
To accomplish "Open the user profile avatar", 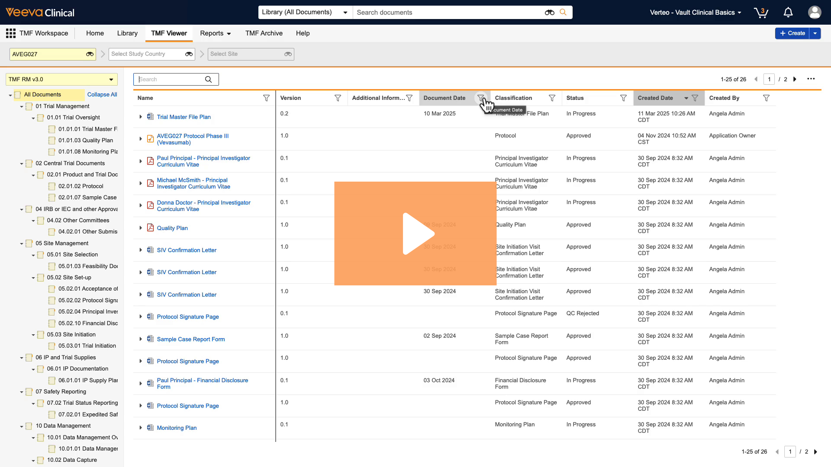I will [x=815, y=13].
